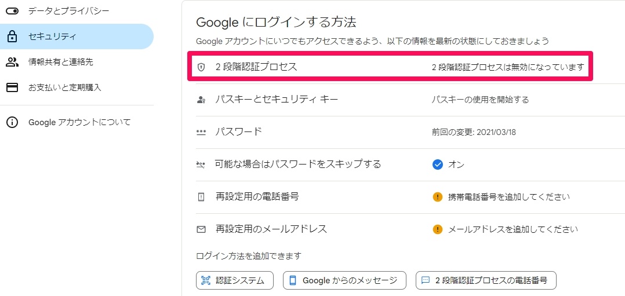Open the 再設定用の電話番号 row

point(410,197)
